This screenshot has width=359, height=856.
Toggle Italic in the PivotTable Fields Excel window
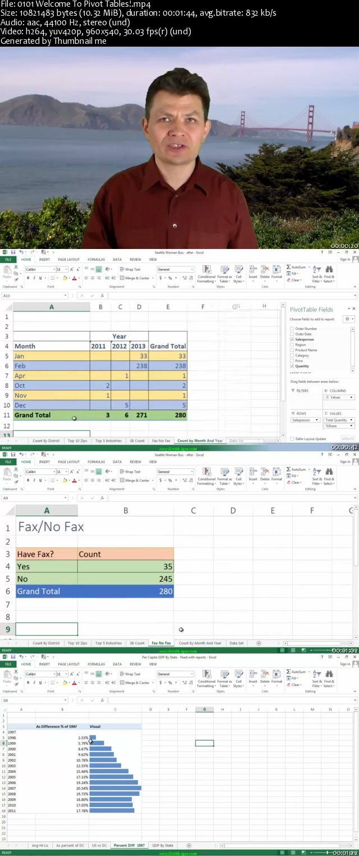click(34, 278)
